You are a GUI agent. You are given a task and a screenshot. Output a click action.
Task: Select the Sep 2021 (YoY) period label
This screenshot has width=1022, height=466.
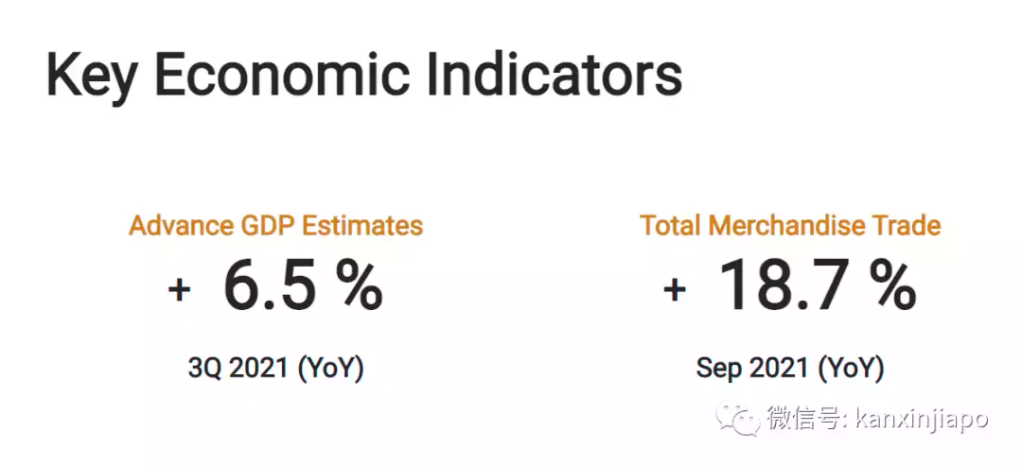click(790, 367)
